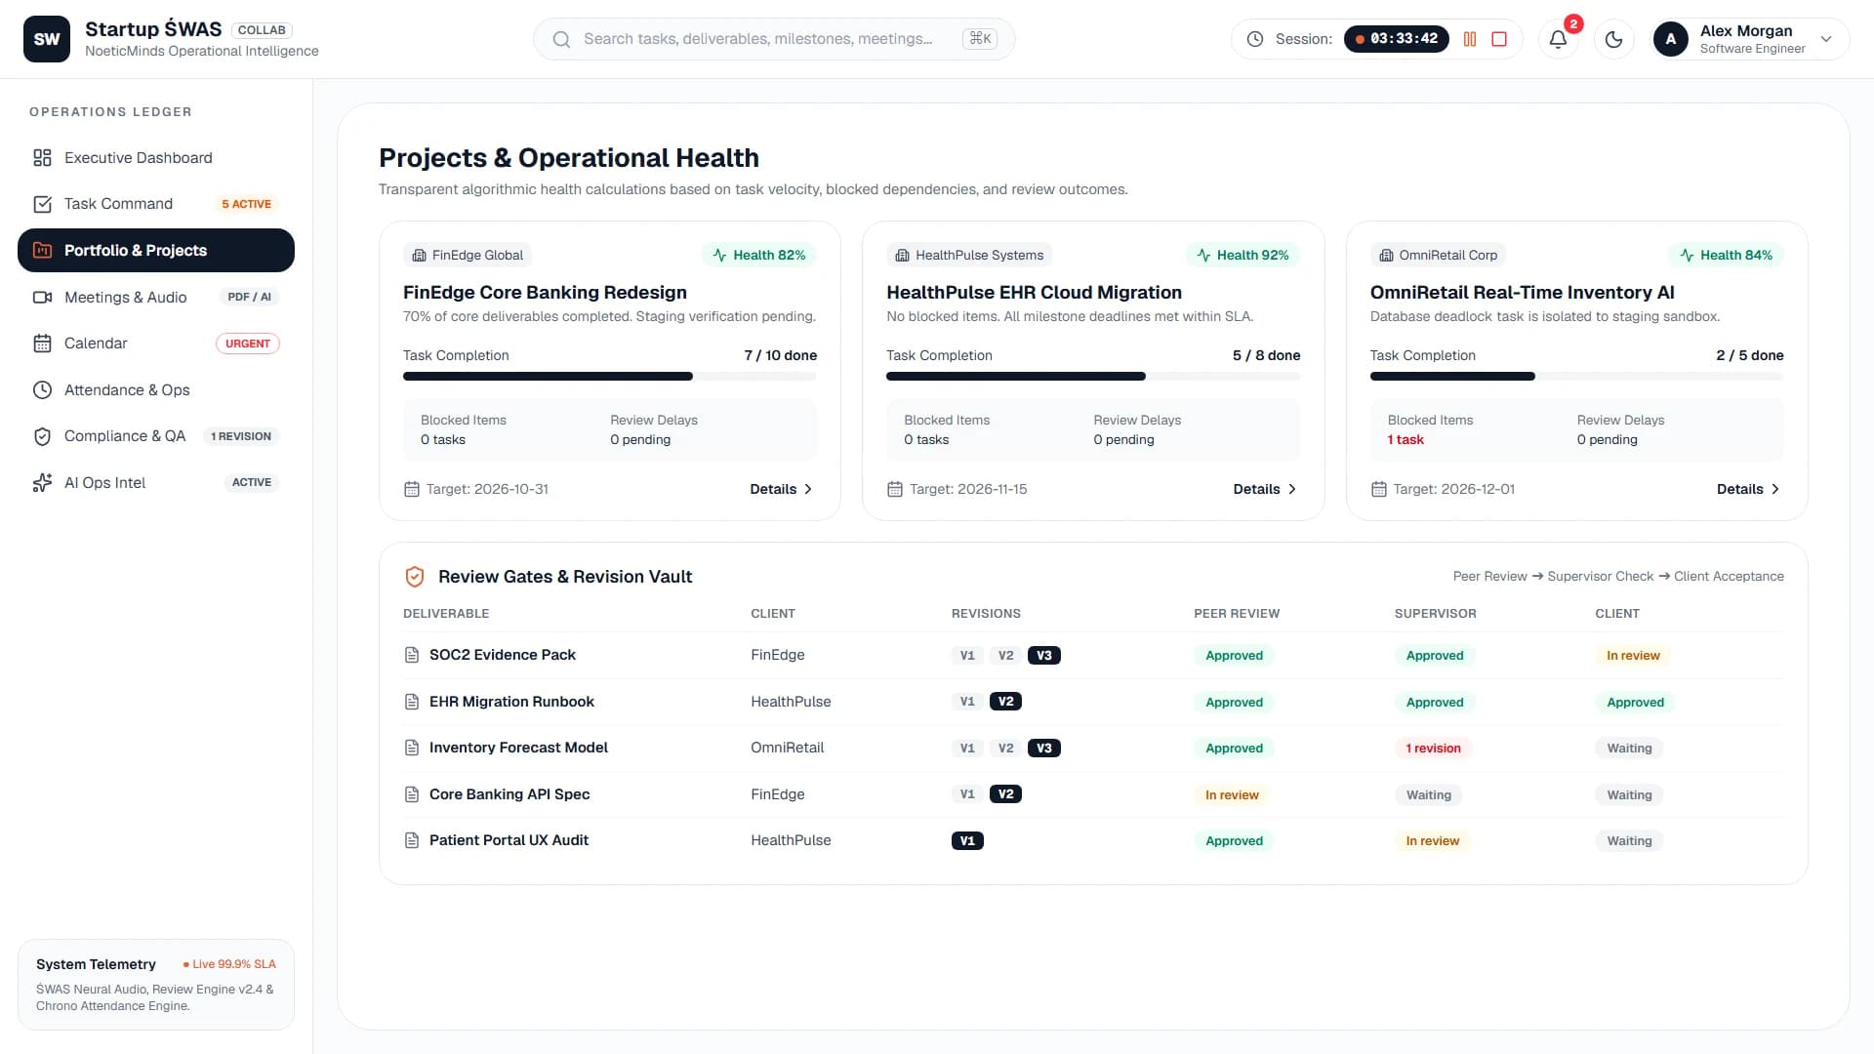Click the 'In review' client status for SOC2

pyautogui.click(x=1633, y=656)
